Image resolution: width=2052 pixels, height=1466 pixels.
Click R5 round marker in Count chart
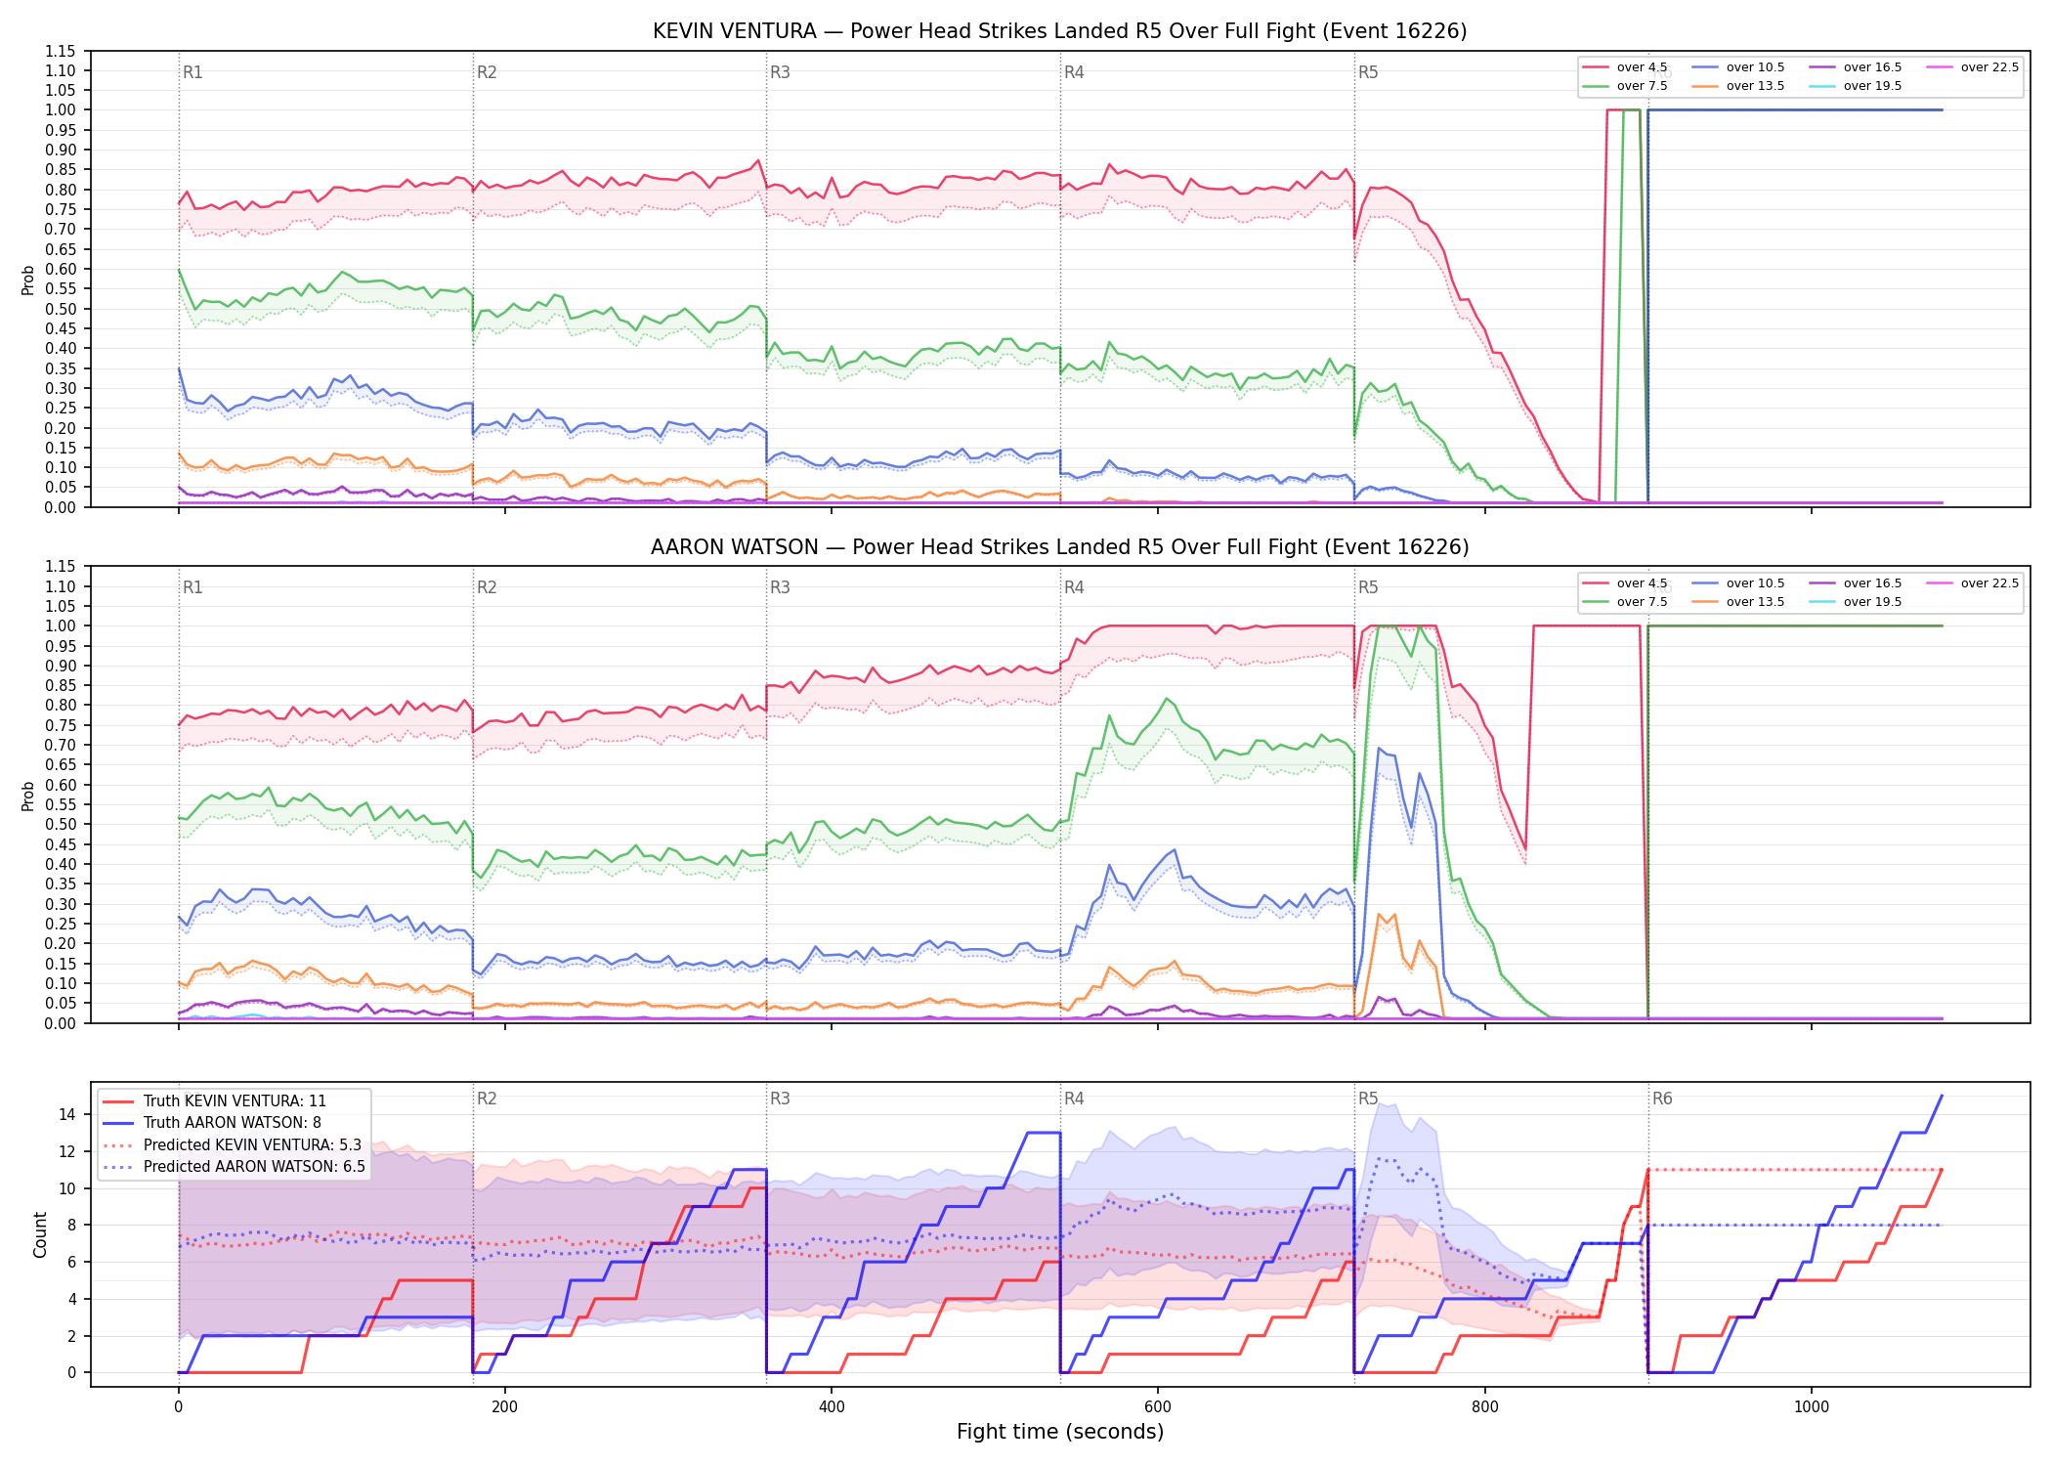(1368, 1099)
